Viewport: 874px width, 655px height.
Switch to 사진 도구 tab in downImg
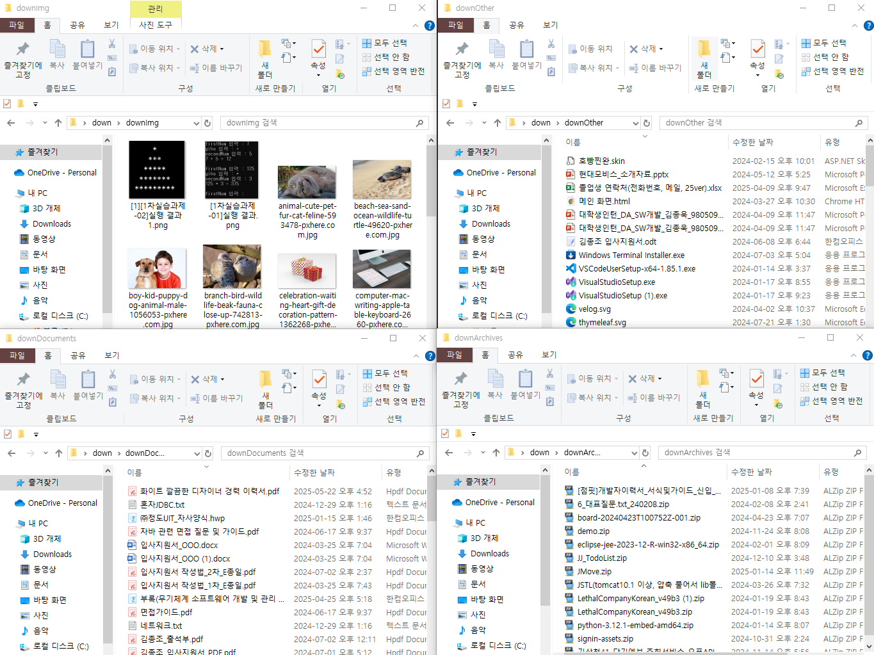point(156,25)
